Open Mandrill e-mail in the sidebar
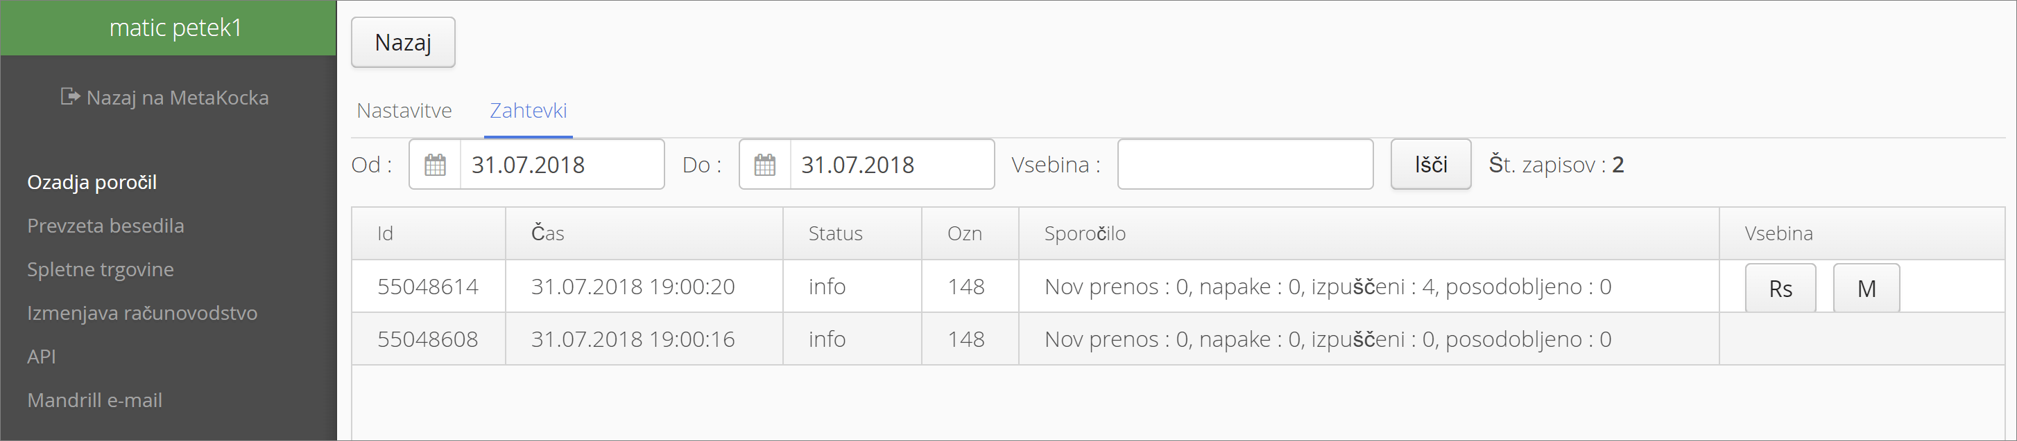Screen dimensions: 2017x441 pyautogui.click(x=95, y=400)
